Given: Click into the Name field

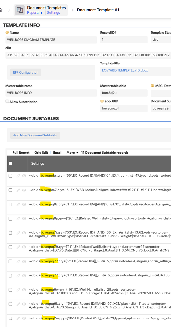Looking at the screenshot, I should point(51,40).
